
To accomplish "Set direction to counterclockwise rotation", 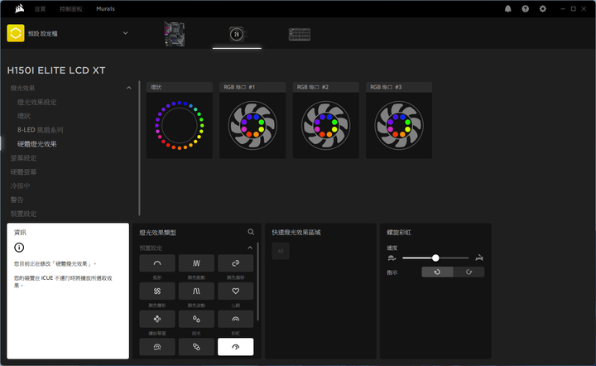I will 437,272.
